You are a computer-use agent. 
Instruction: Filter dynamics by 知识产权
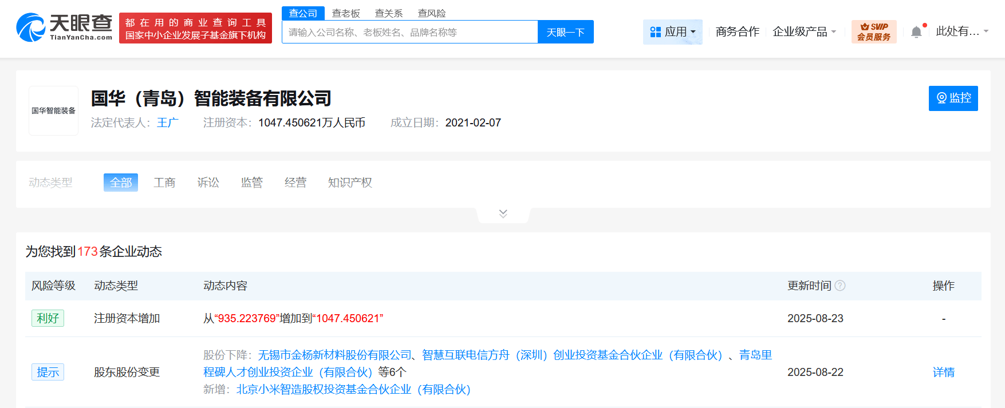click(x=350, y=183)
